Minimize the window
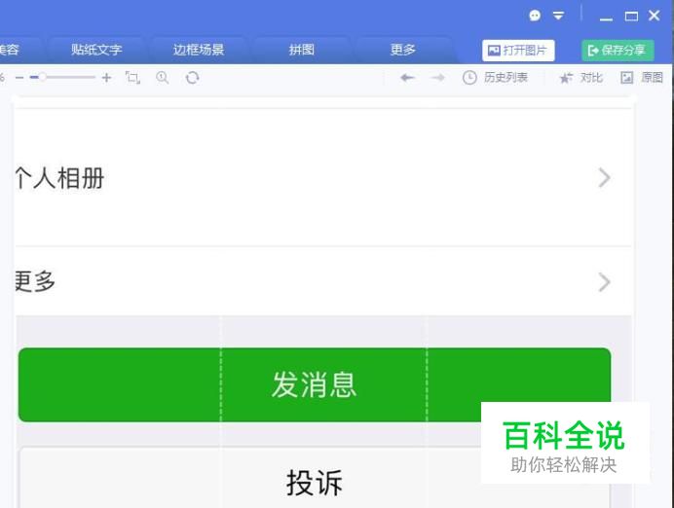The height and width of the screenshot is (508, 674). (606, 18)
